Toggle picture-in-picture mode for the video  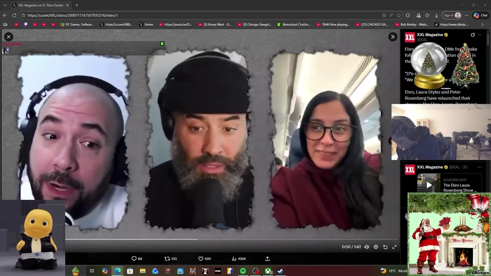click(385, 247)
